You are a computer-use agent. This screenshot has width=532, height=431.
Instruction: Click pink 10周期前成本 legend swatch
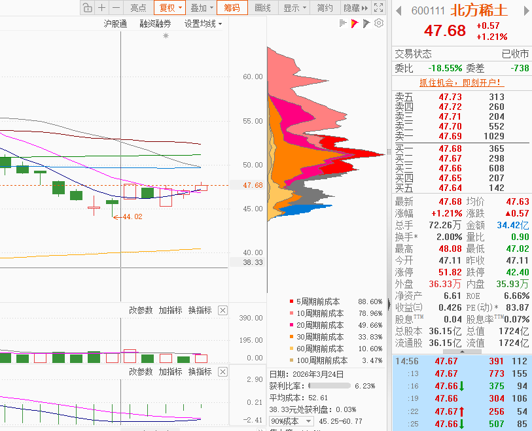click(x=291, y=313)
